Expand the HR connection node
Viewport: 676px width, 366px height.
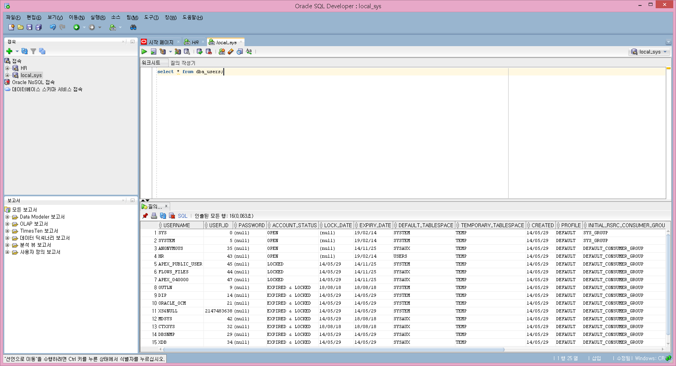(7, 68)
